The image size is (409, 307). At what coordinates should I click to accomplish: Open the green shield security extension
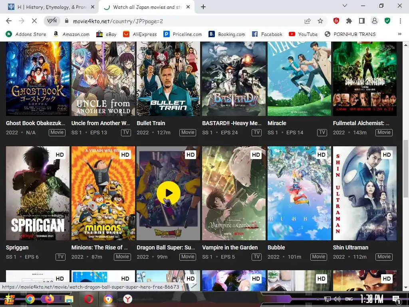pos(387,21)
